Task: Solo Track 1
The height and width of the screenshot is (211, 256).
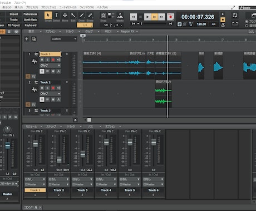Action: [47, 60]
